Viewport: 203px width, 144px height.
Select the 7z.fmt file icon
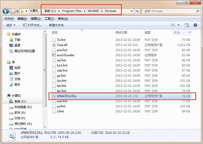pos(54,40)
